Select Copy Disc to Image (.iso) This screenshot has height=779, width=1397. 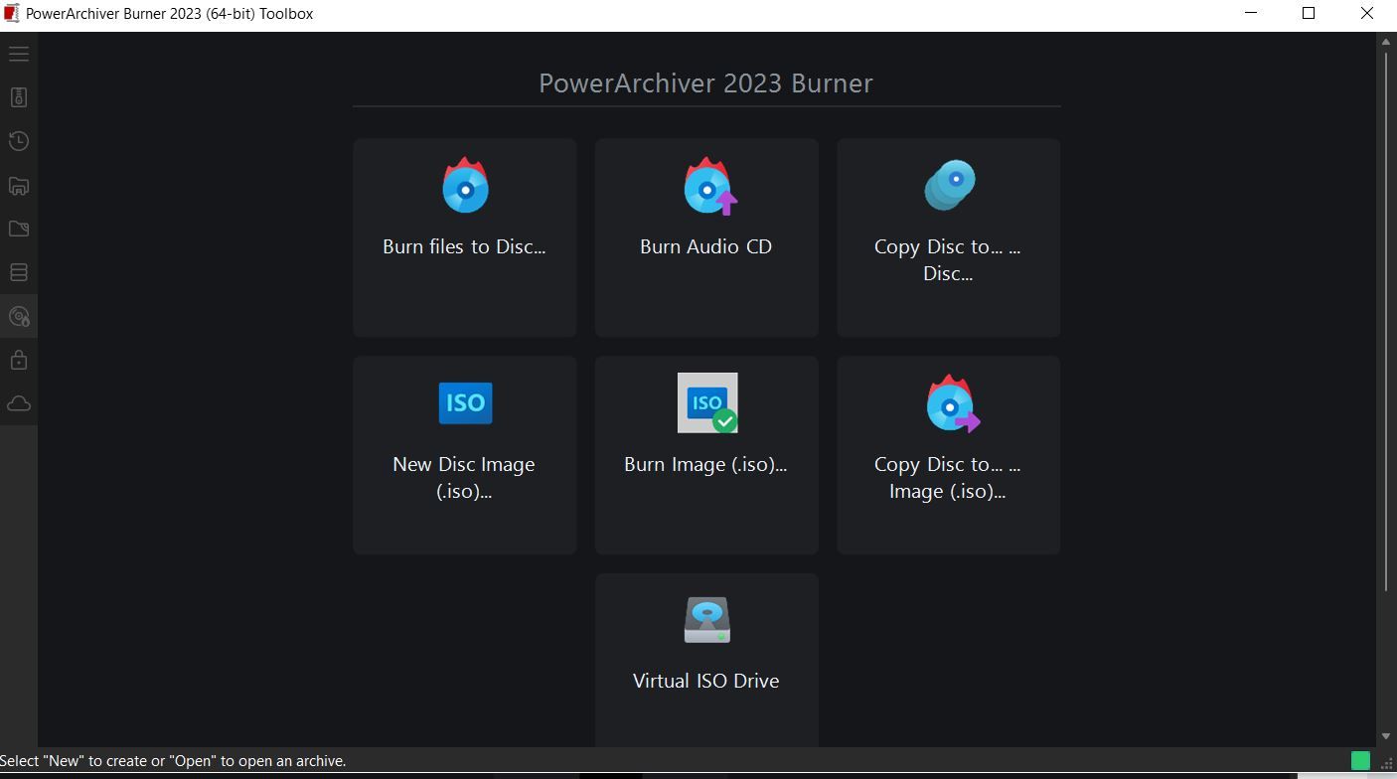tap(948, 455)
